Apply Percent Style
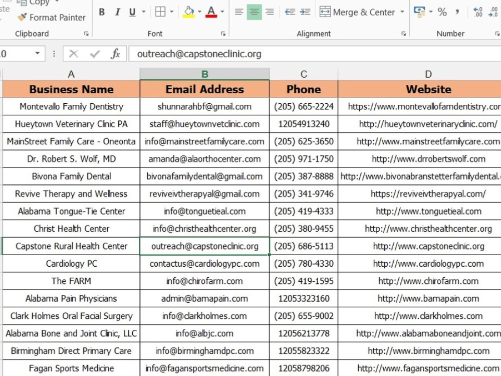Viewport: 501px width, 376px height. [x=442, y=12]
